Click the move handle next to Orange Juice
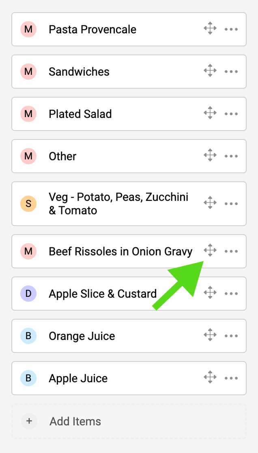The height and width of the screenshot is (453, 258). (x=210, y=335)
